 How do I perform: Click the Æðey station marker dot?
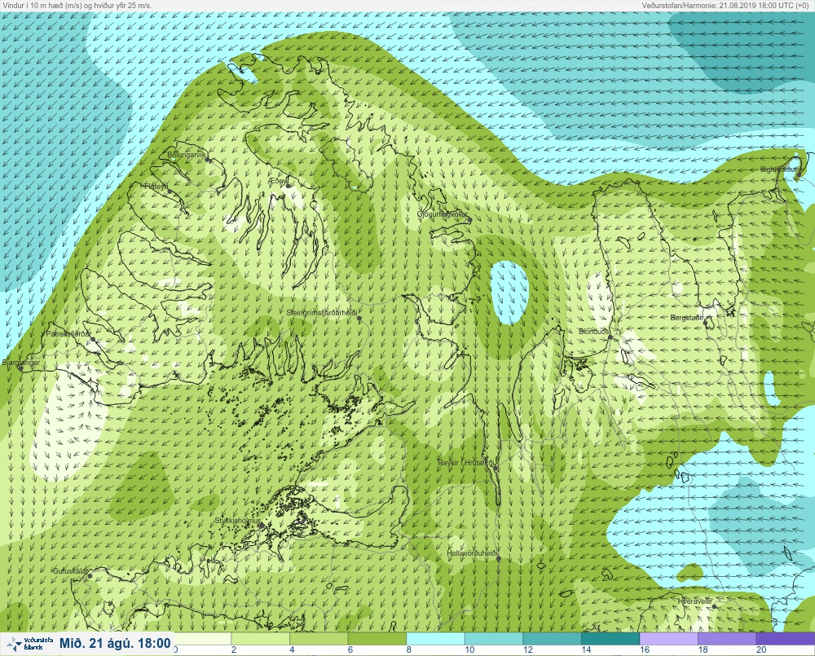(x=288, y=186)
